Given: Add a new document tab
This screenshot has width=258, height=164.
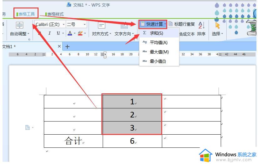Looking at the screenshot, I should point(67,47).
